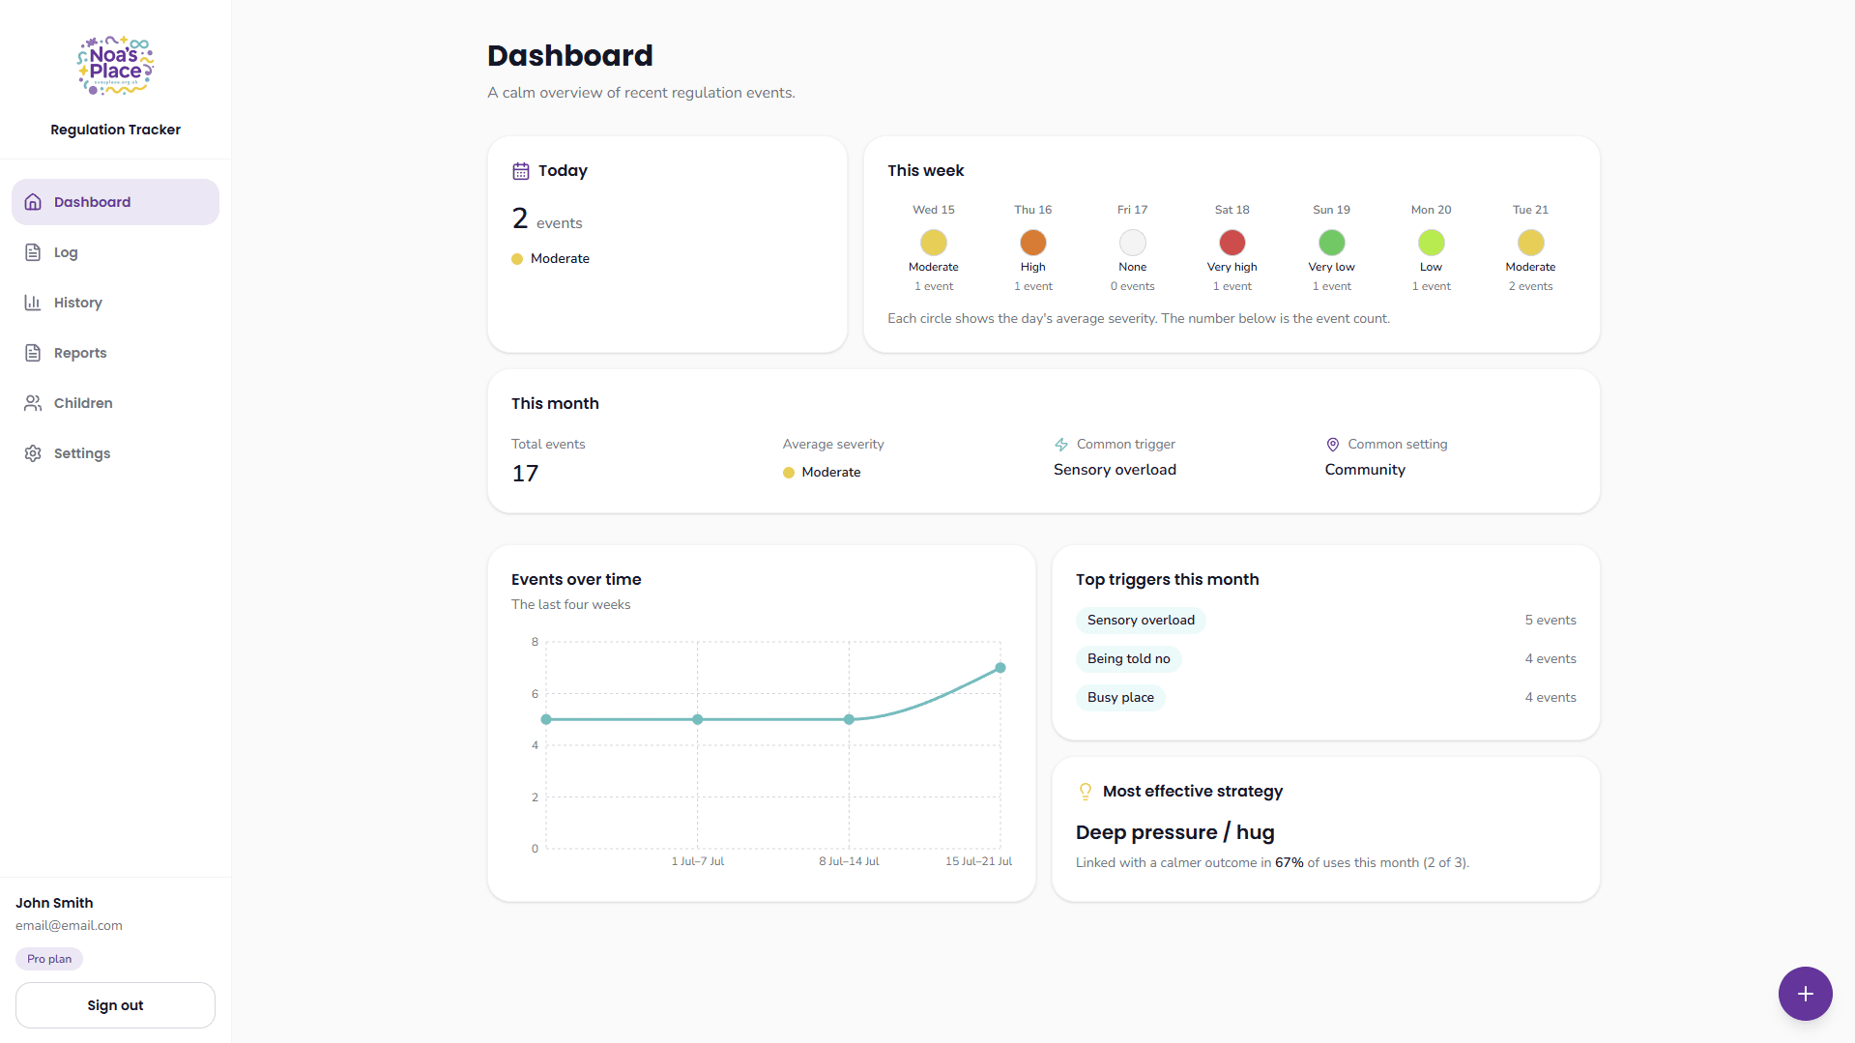
Task: Select the Being told no trigger chip
Action: [x=1128, y=659]
